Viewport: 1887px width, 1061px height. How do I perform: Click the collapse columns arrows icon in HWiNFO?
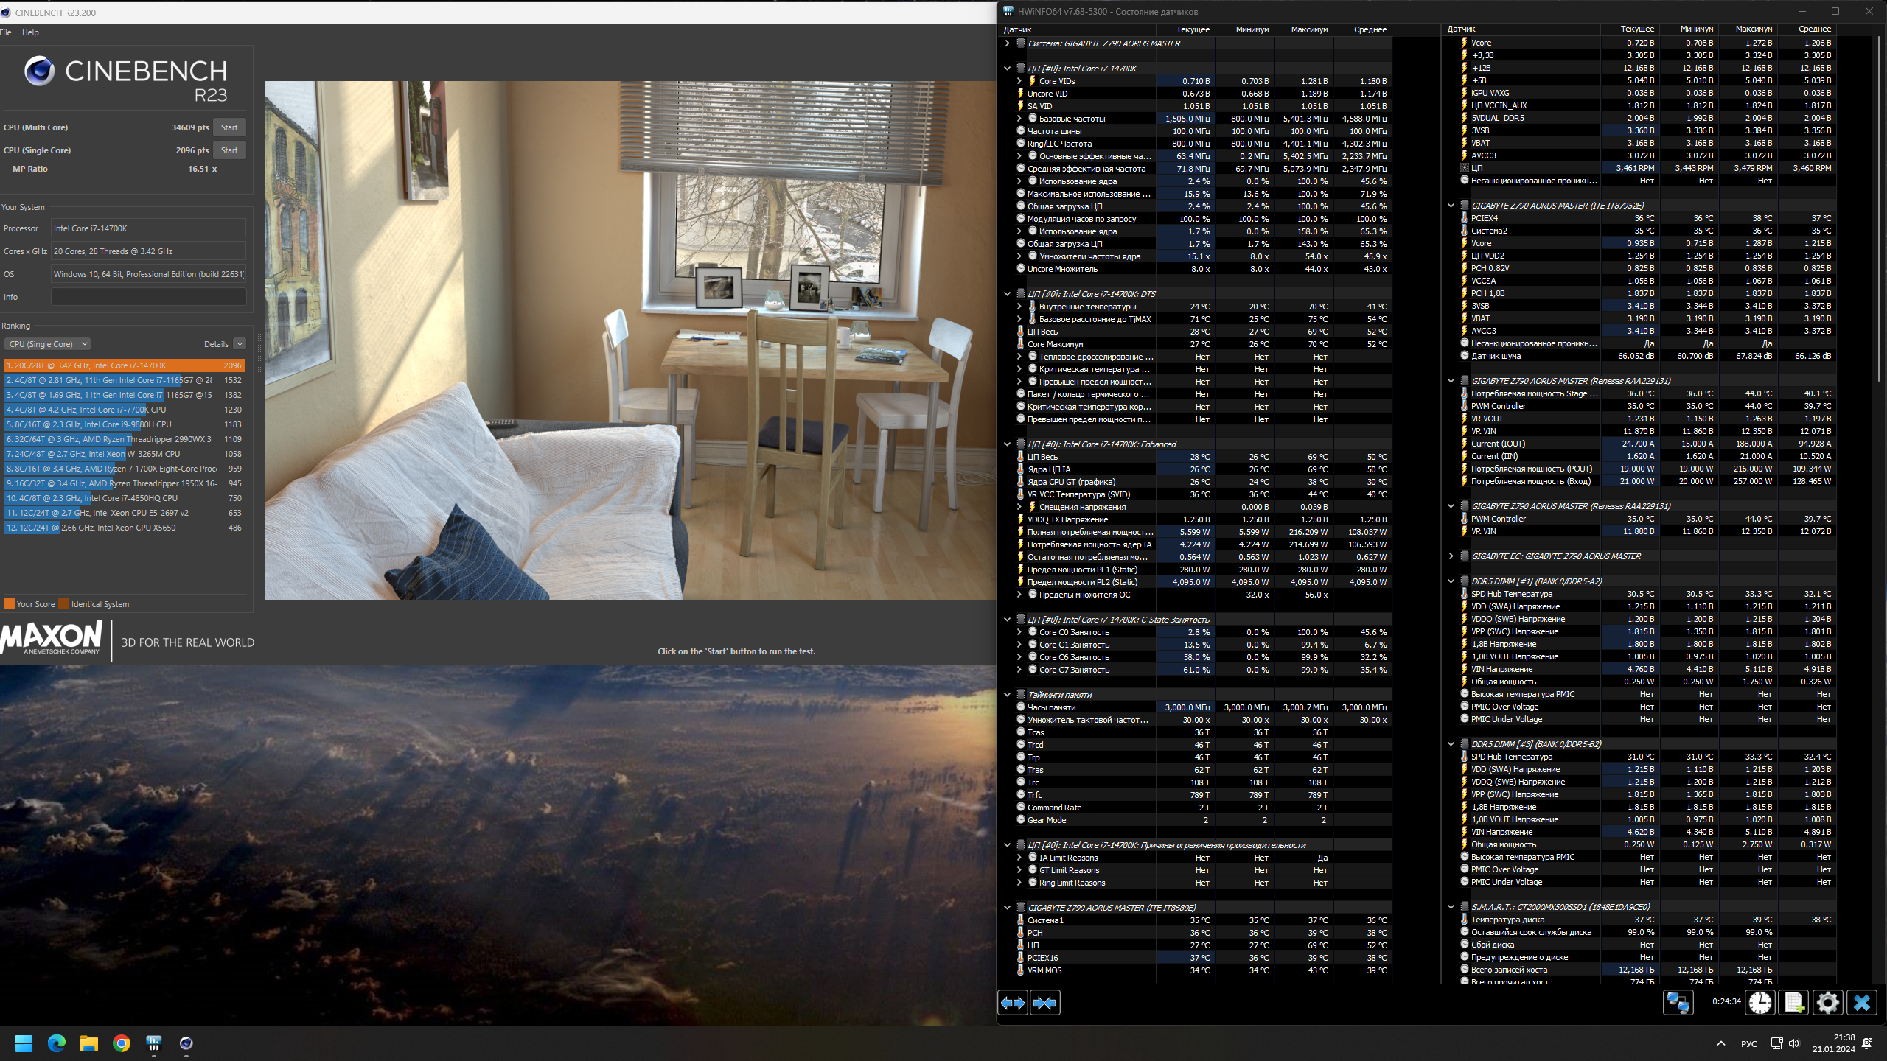(x=1045, y=1003)
